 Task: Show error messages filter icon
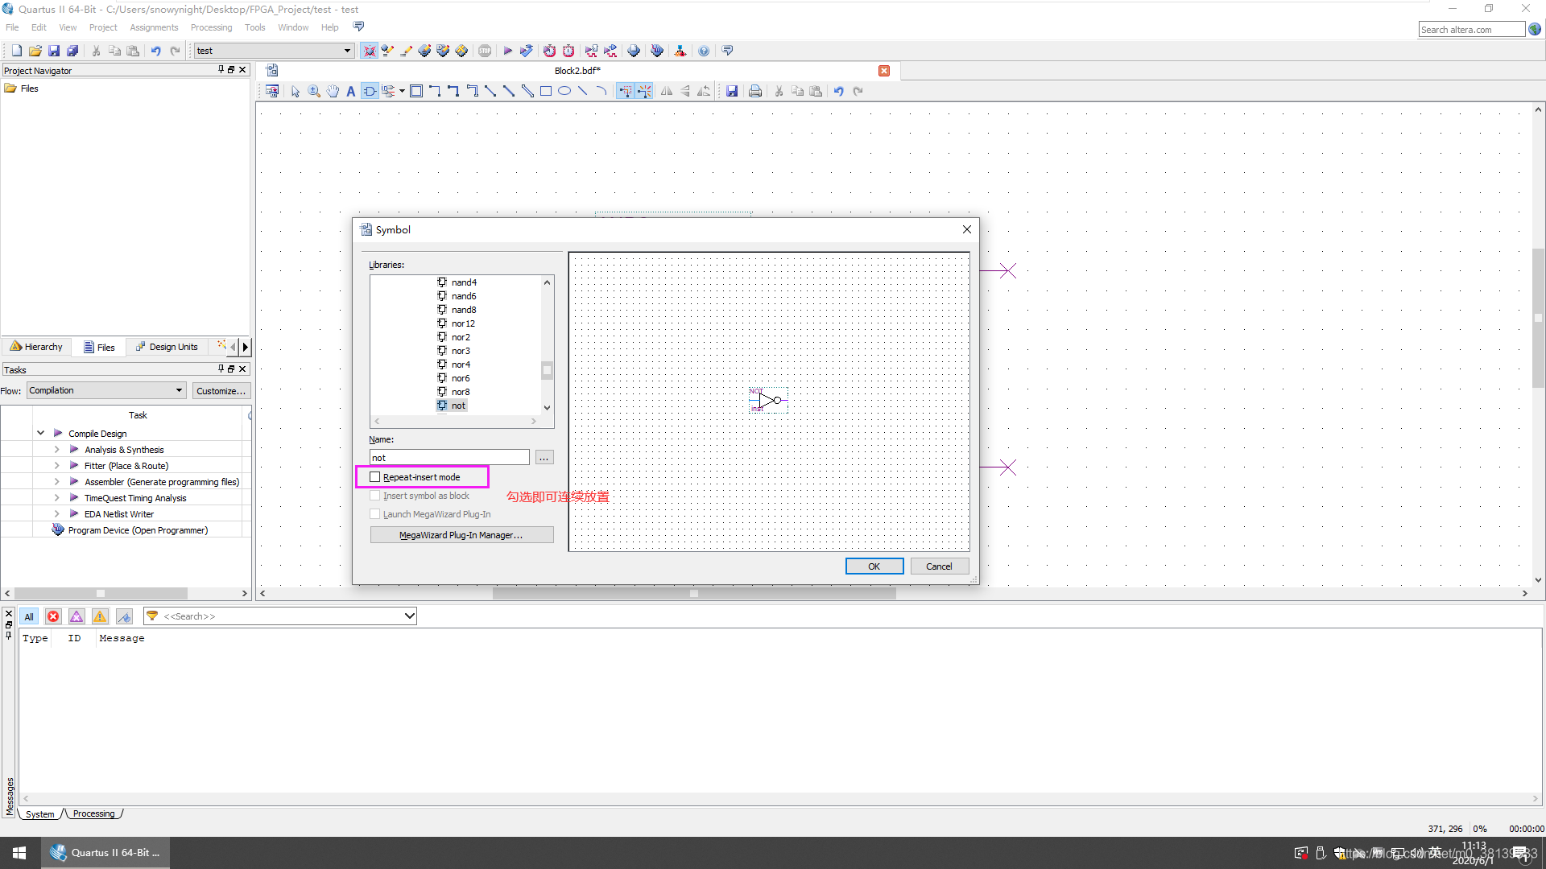53,616
